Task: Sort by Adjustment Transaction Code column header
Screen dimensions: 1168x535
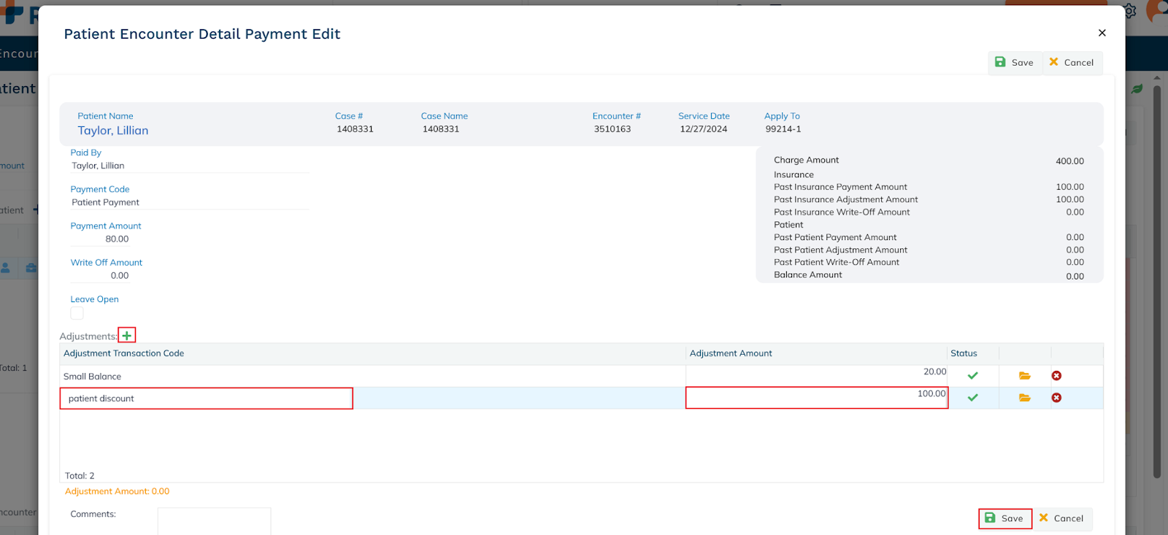Action: [124, 353]
